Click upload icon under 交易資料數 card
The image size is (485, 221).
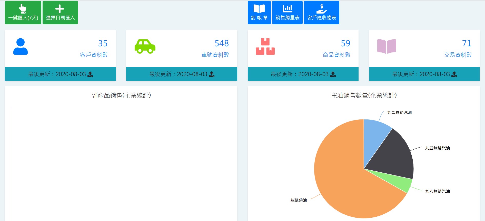coord(454,74)
